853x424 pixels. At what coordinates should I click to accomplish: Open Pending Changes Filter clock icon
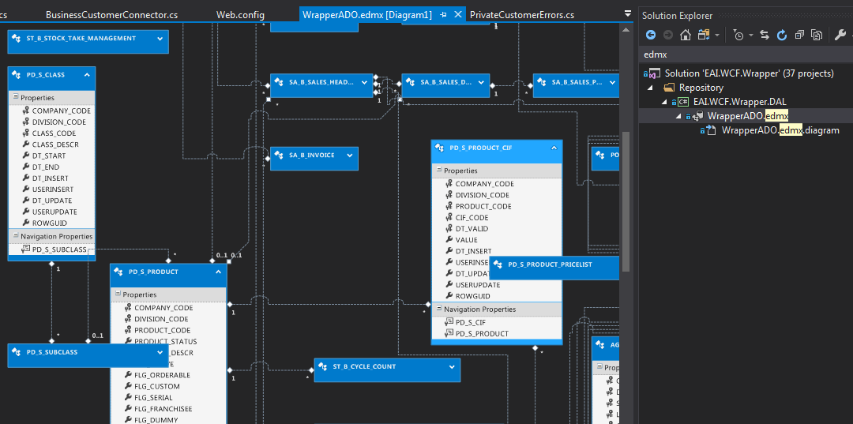pyautogui.click(x=738, y=35)
